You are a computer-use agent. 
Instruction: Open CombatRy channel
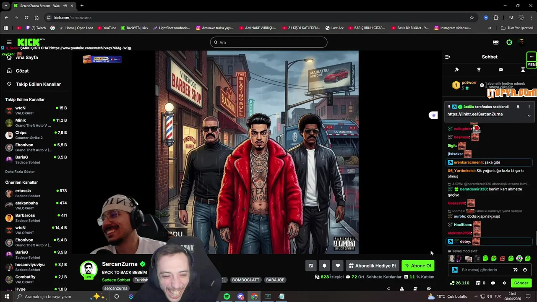click(x=36, y=279)
